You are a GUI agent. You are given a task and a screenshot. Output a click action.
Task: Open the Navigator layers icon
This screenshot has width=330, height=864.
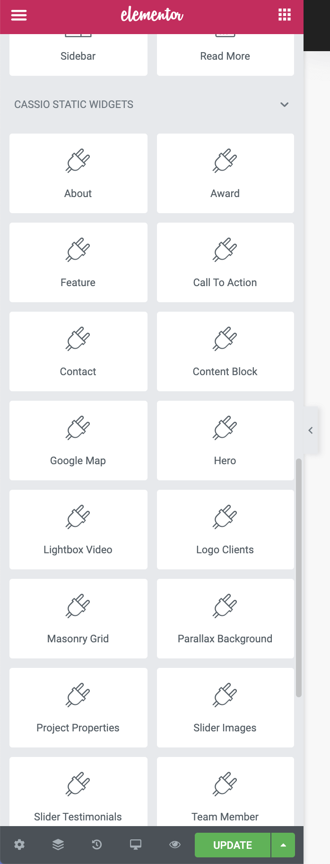tap(58, 845)
